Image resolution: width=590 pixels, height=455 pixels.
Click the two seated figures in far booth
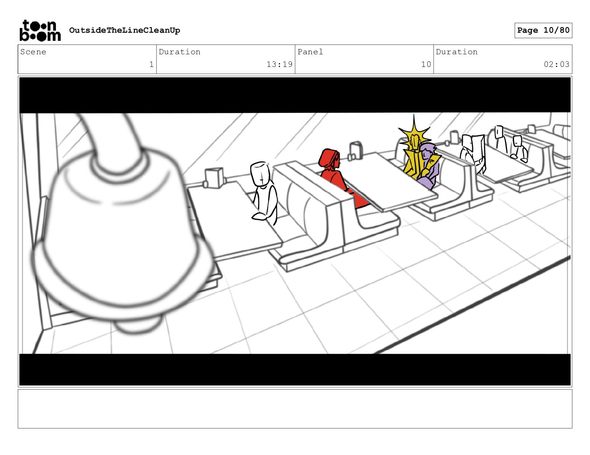[510, 143]
